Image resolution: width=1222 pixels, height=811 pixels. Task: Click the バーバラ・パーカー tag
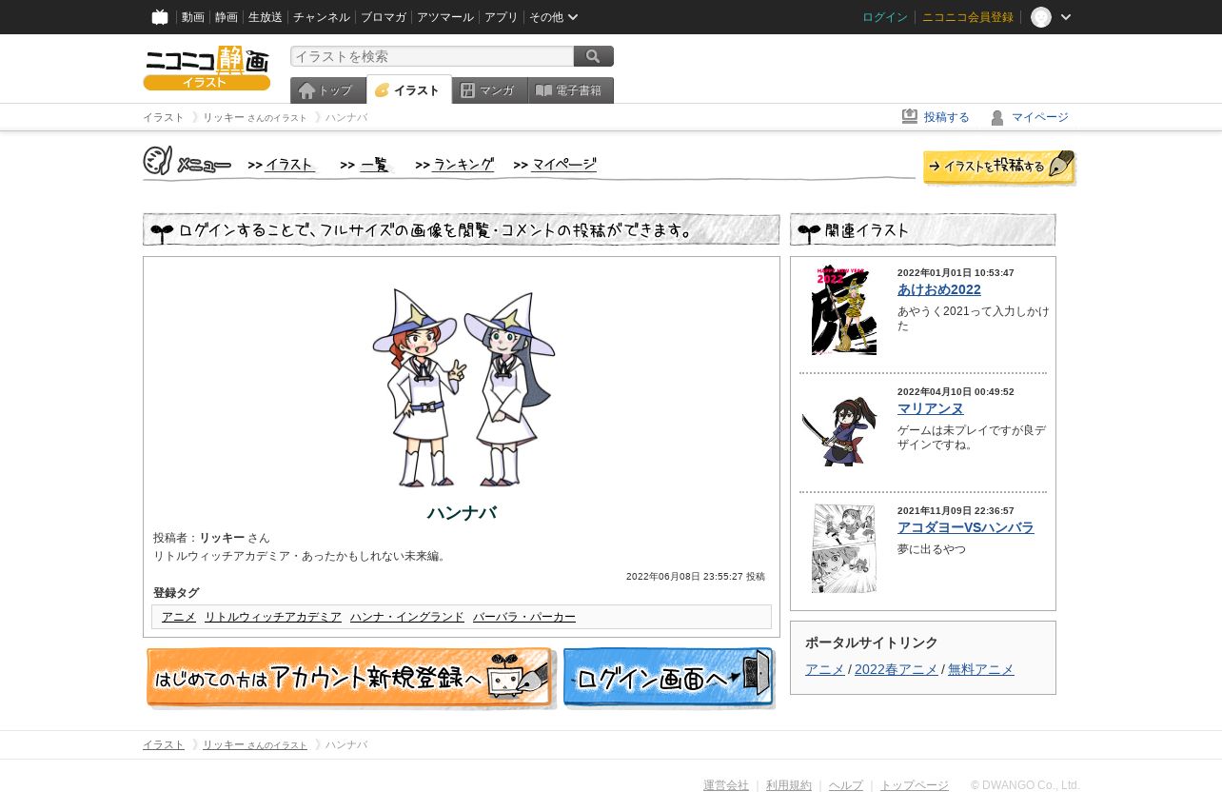coord(524,617)
